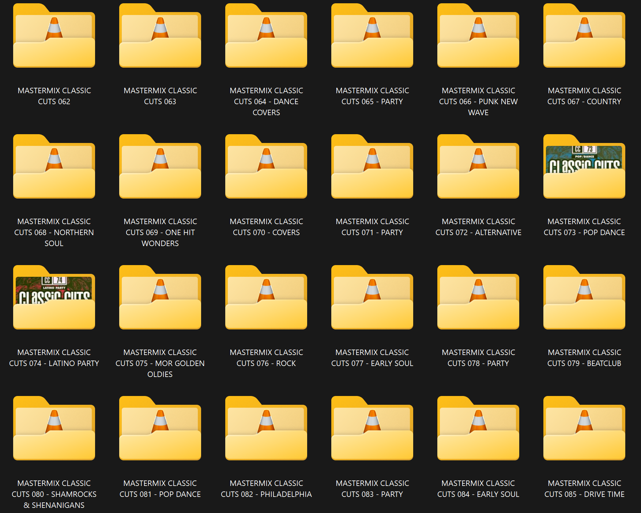
Task: Select the 085 Drive Time folder icon
Action: click(584, 428)
